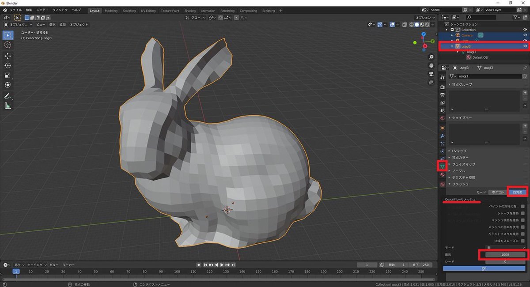Jump to the first frame

205,265
